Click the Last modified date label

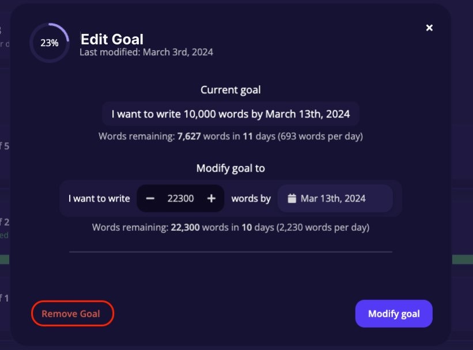pyautogui.click(x=146, y=52)
